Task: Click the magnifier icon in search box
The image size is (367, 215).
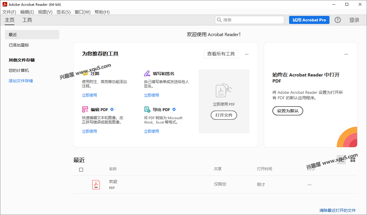Action: (x=219, y=20)
